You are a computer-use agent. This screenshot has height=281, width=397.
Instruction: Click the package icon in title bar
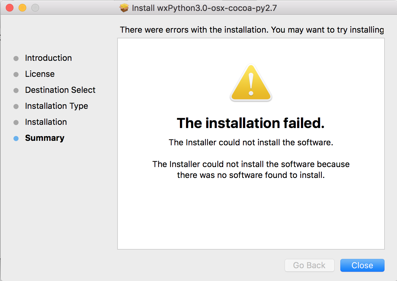pyautogui.click(x=124, y=8)
